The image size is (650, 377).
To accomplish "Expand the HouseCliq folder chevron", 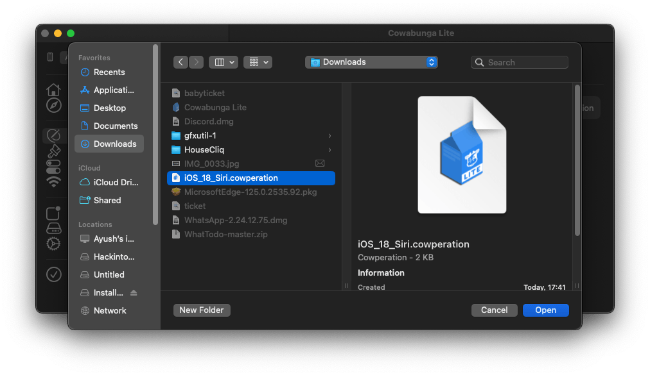I will click(x=329, y=150).
